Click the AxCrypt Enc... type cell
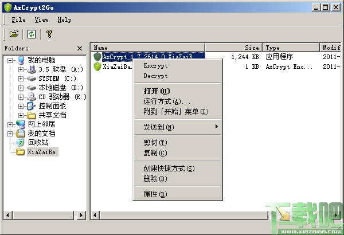This screenshot has height=235, width=344. 289,66
